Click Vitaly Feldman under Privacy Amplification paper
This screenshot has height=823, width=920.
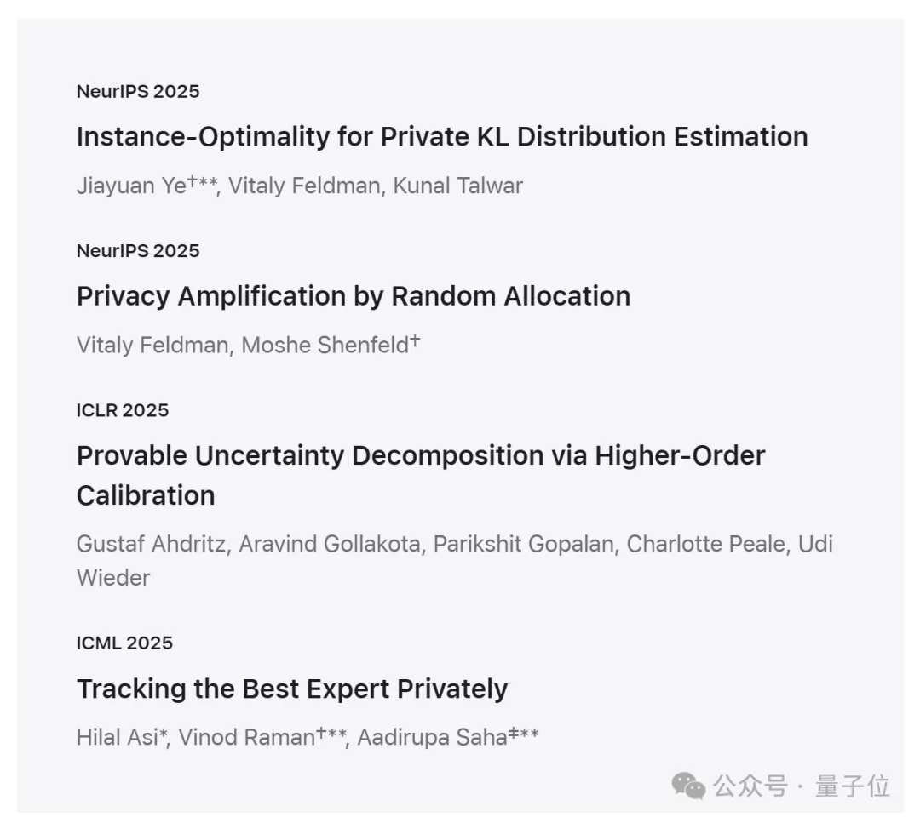click(x=152, y=346)
